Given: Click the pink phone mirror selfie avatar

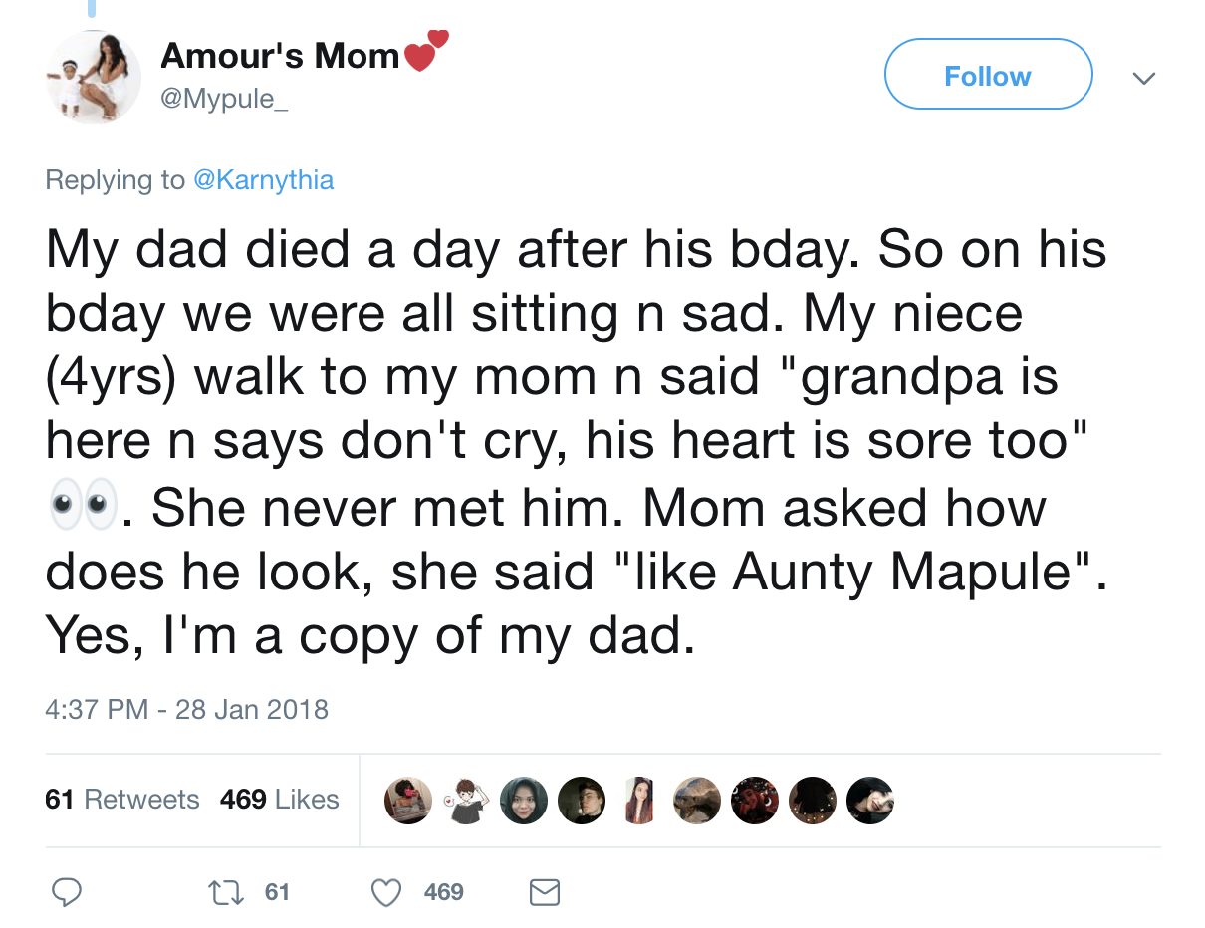Looking at the screenshot, I should click(407, 801).
